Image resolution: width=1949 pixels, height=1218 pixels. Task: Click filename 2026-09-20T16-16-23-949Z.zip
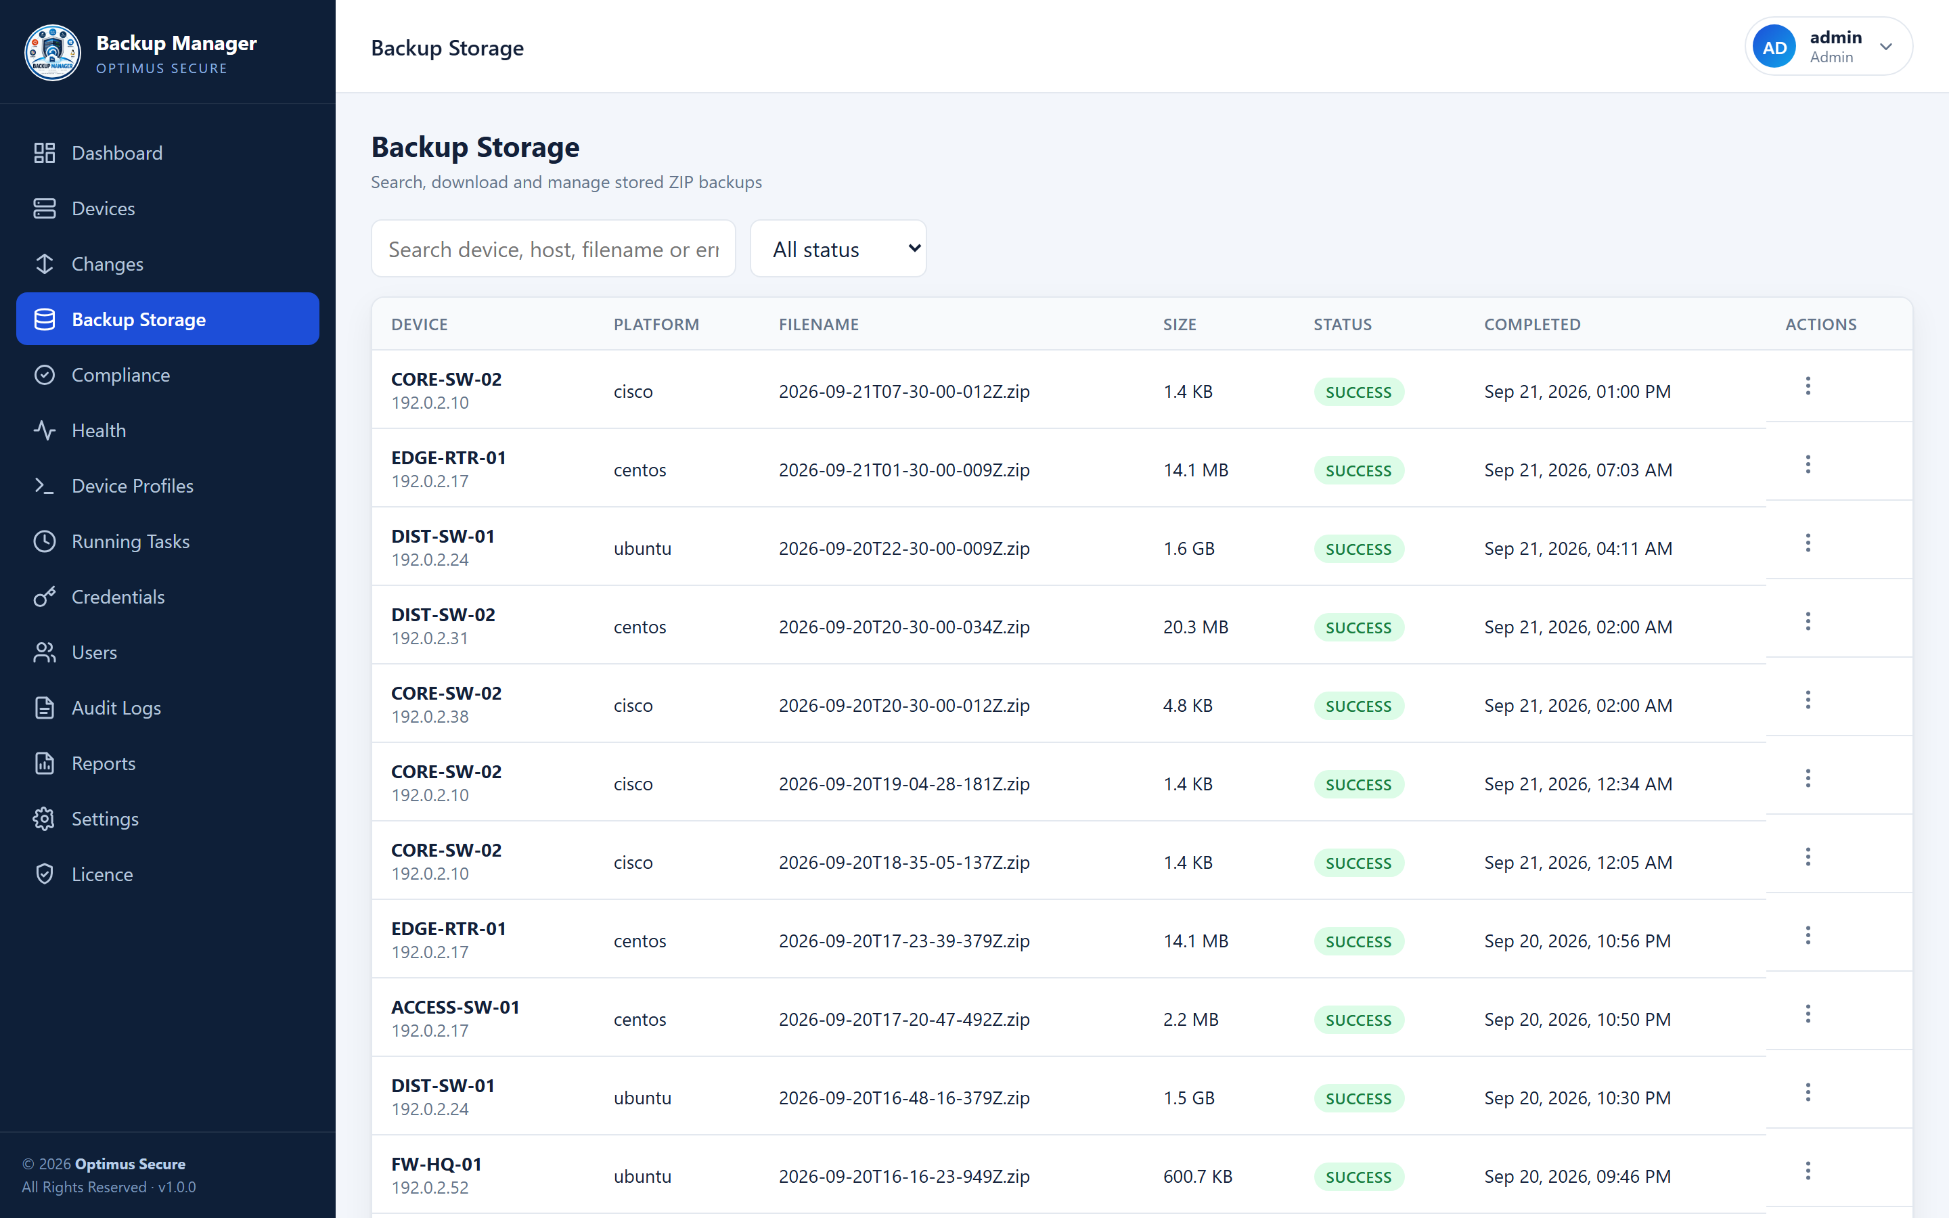click(x=903, y=1176)
